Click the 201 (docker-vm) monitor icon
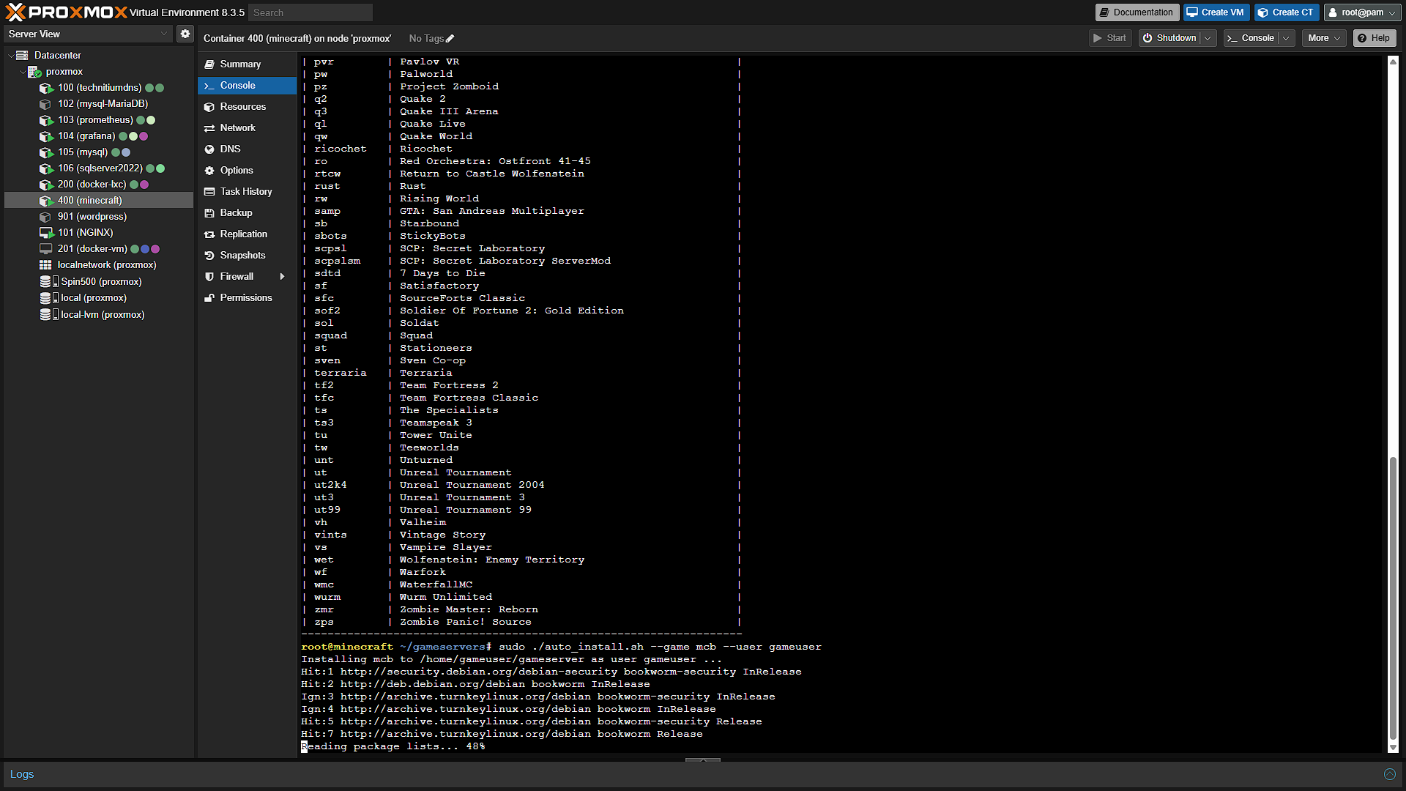The width and height of the screenshot is (1406, 791). (x=46, y=249)
